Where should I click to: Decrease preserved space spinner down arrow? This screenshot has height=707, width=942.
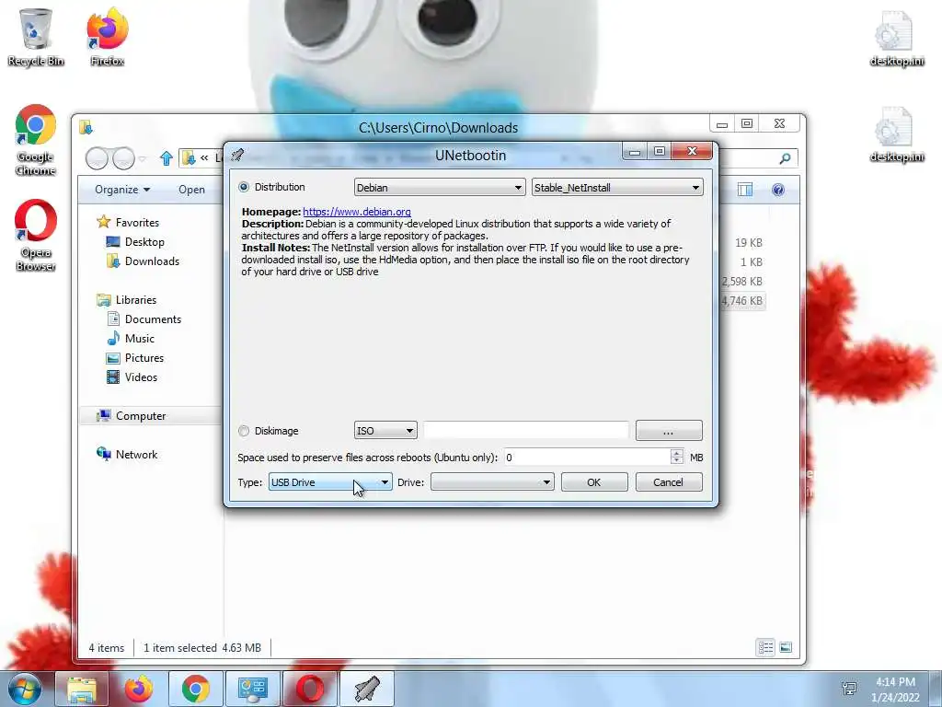click(x=676, y=461)
